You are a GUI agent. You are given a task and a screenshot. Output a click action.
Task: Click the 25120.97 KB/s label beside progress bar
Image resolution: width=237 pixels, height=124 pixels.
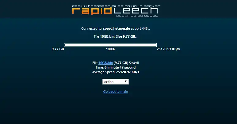(168, 49)
